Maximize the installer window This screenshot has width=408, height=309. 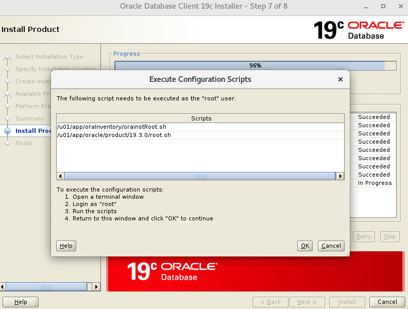tap(383, 6)
